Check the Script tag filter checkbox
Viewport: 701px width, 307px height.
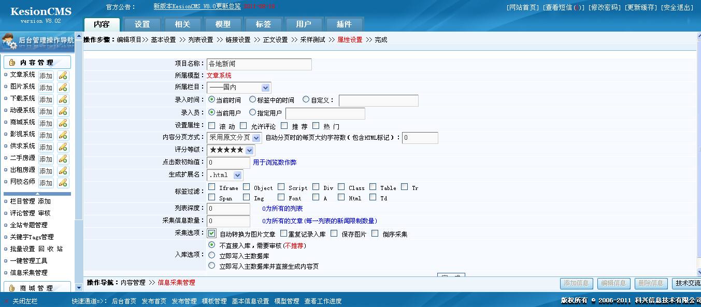click(x=281, y=187)
